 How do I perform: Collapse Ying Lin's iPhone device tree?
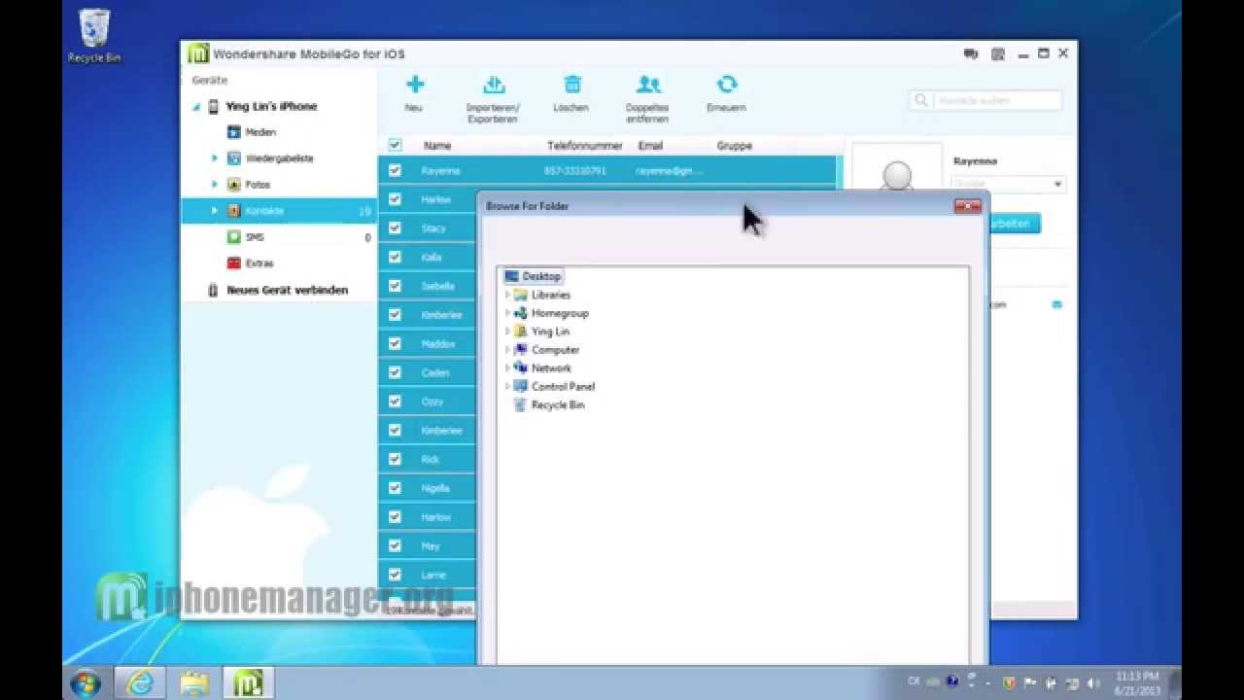point(196,107)
